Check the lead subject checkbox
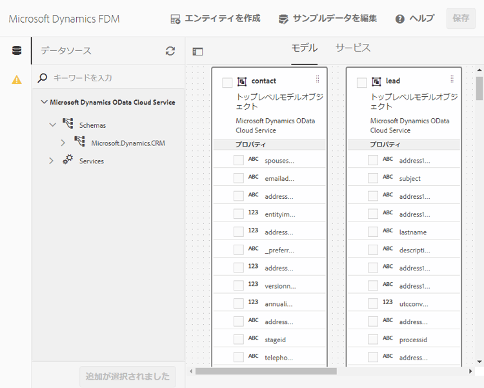This screenshot has width=484, height=388. pyautogui.click(x=373, y=178)
